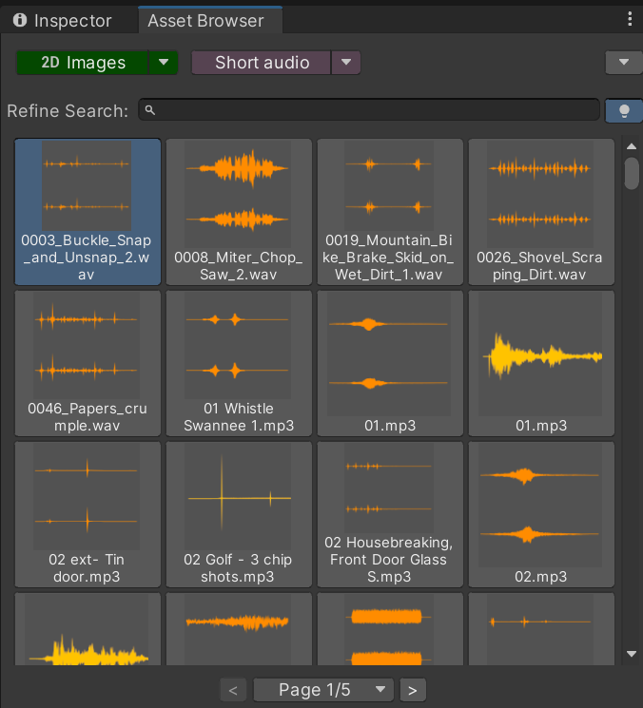Select the Asset Browser tab

pos(210,20)
